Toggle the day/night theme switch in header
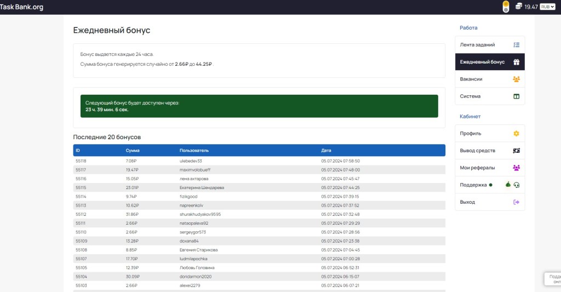561x292 pixels. coord(506,7)
